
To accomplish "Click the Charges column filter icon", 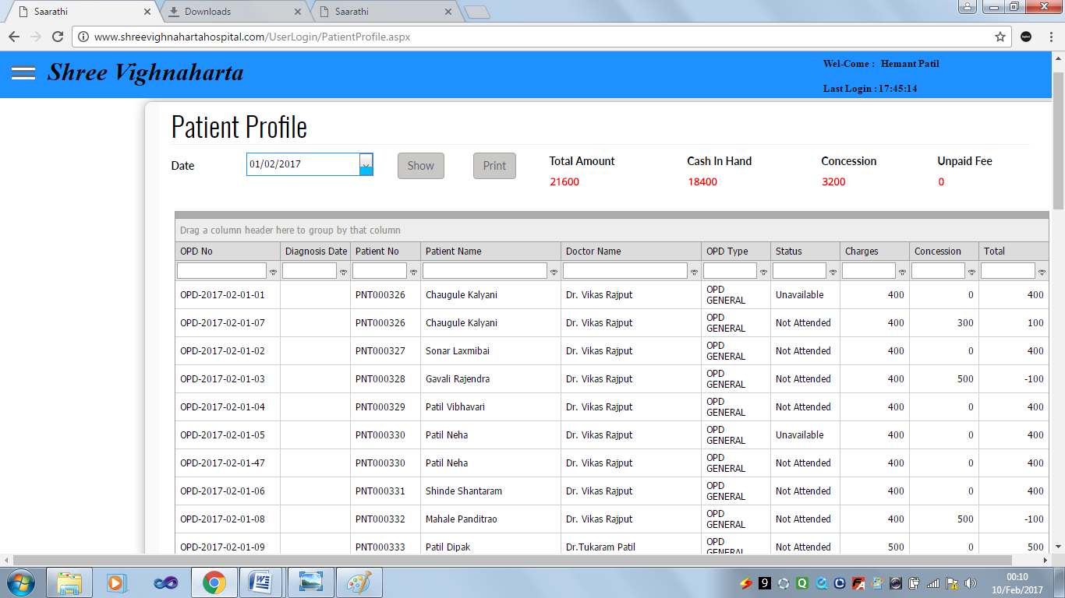I will [902, 273].
